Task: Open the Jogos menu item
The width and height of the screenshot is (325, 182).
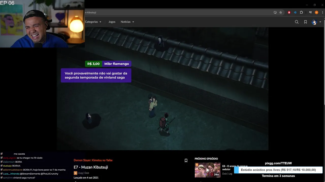Action: (x=112, y=22)
